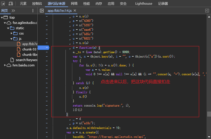
Task: Click the "signature:" string in code
Action: pos(113,105)
